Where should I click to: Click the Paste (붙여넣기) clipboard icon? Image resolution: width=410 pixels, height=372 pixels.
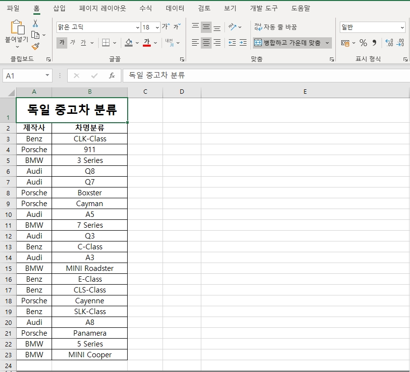[17, 27]
